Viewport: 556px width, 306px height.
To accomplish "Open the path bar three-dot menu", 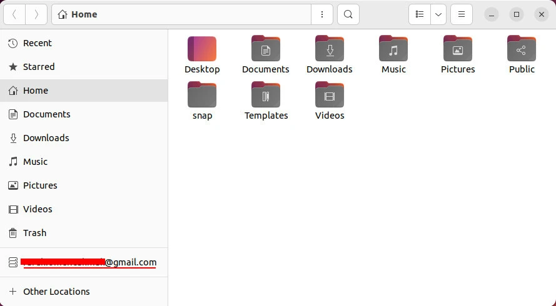I will coord(321,14).
